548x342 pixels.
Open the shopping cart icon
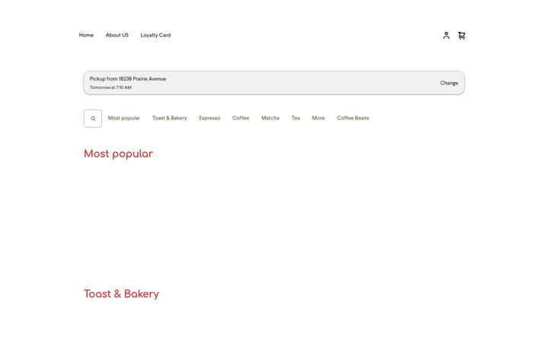pyautogui.click(x=462, y=35)
